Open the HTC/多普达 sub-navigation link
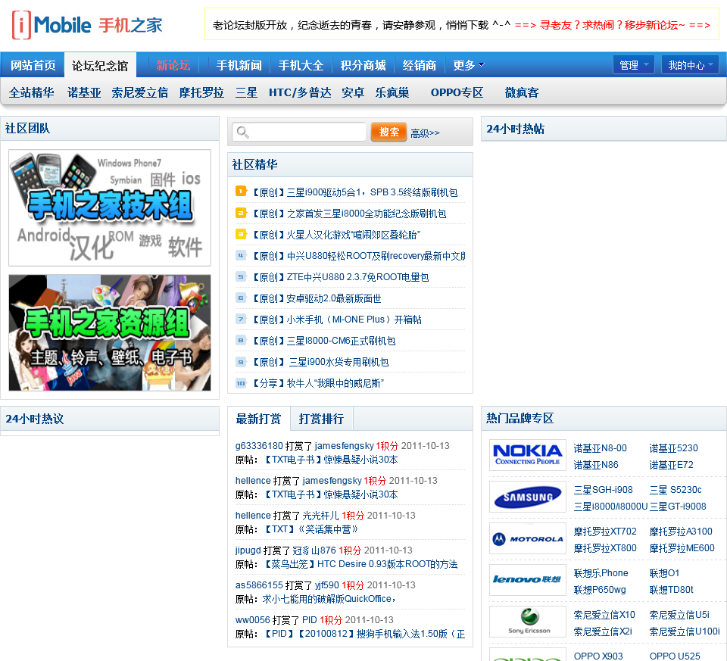 tap(300, 92)
